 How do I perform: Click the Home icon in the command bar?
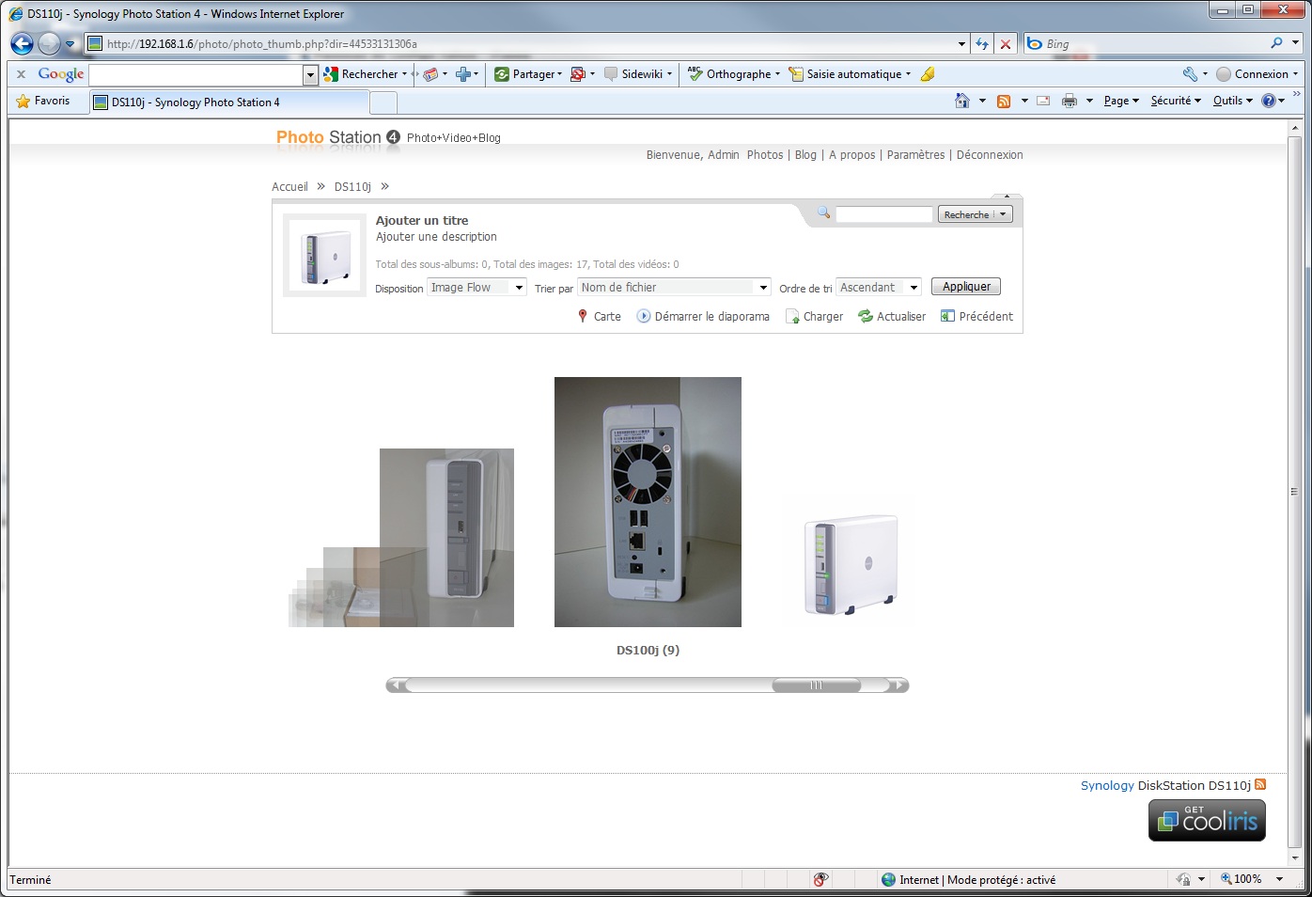(x=961, y=101)
